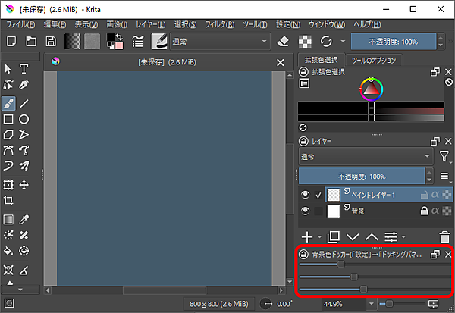The image size is (455, 313).
Task: Click the save document icon
Action: pyautogui.click(x=51, y=41)
